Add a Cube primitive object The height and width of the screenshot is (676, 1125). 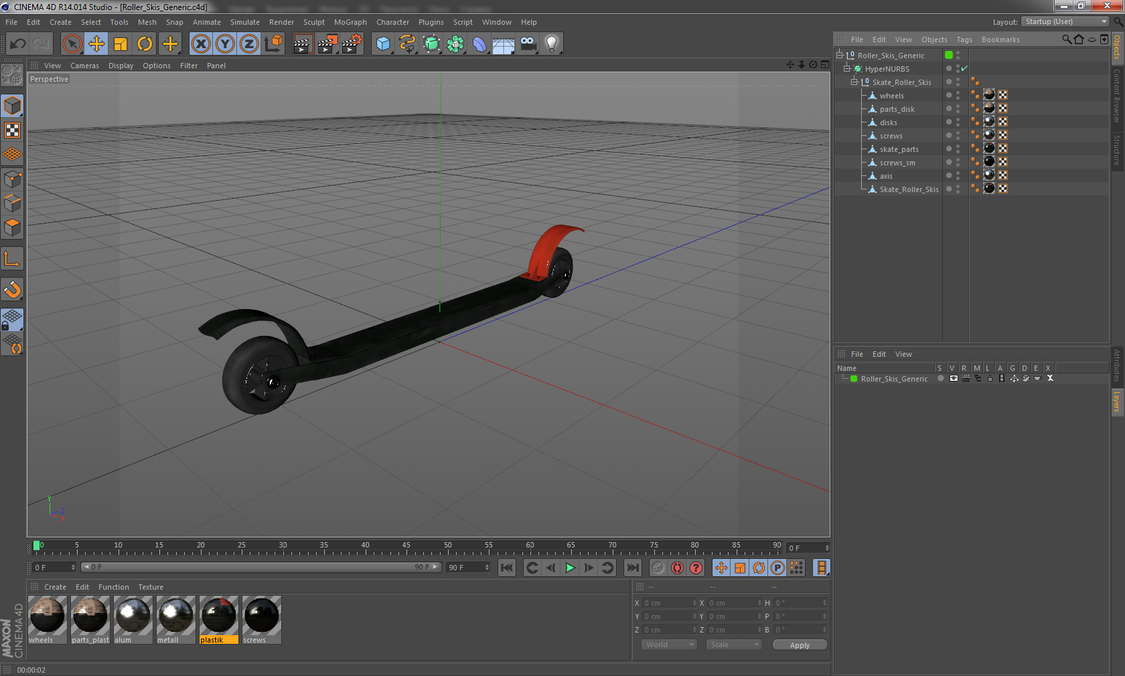[x=383, y=44]
